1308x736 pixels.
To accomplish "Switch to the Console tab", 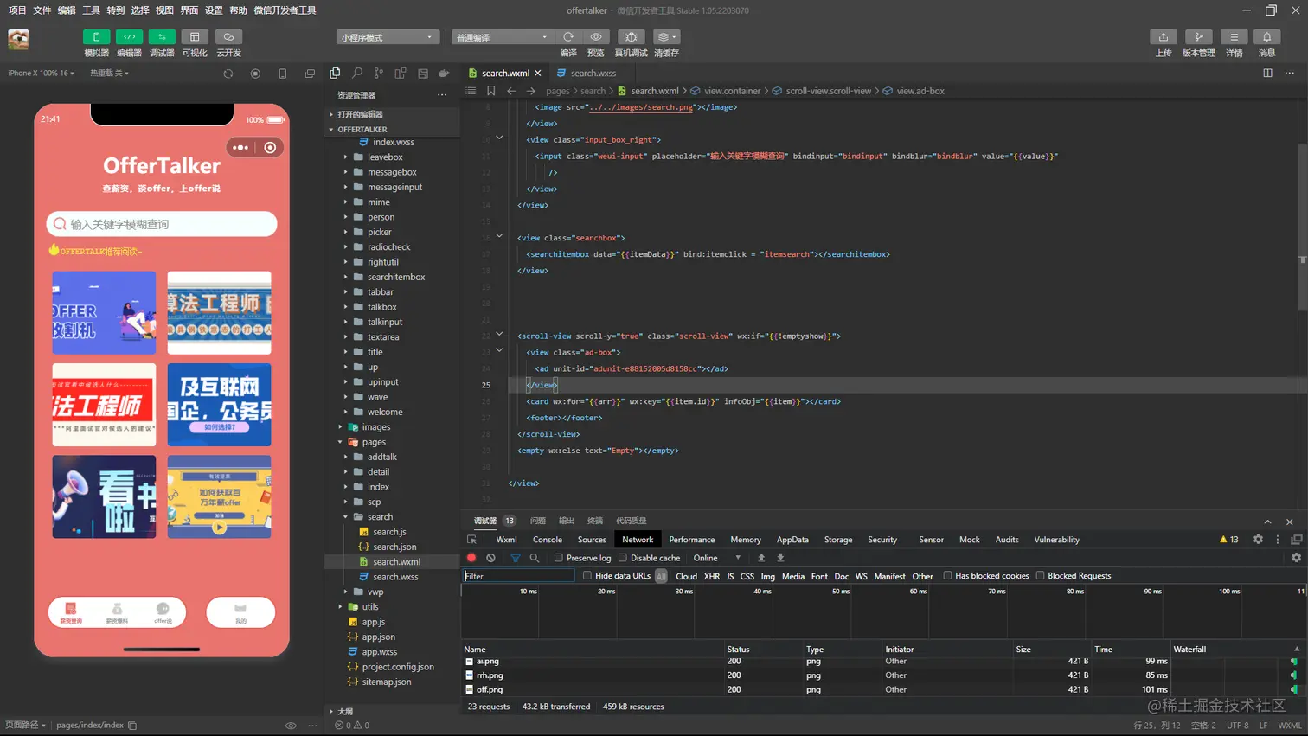I will click(547, 540).
